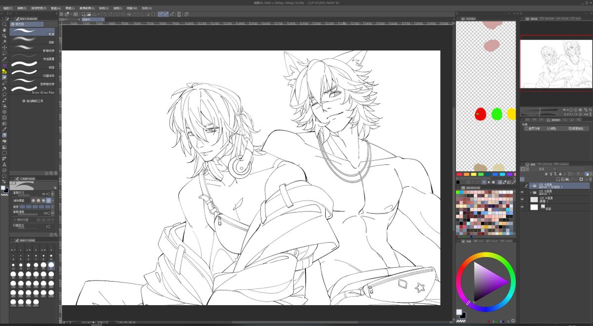Select the Move layer cross-arrow tool
The height and width of the screenshot is (326, 593).
4,47
